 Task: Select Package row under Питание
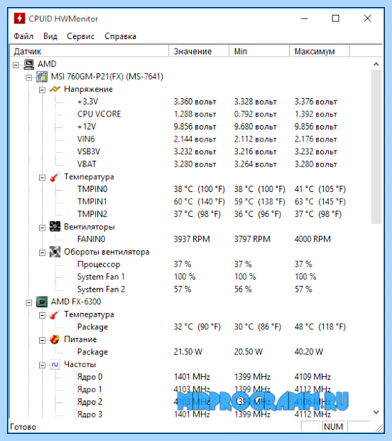click(92, 352)
